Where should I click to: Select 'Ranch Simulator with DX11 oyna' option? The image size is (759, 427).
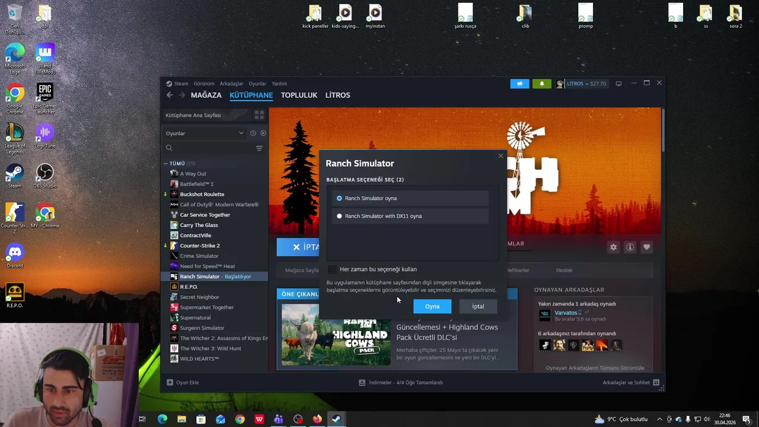(x=410, y=216)
